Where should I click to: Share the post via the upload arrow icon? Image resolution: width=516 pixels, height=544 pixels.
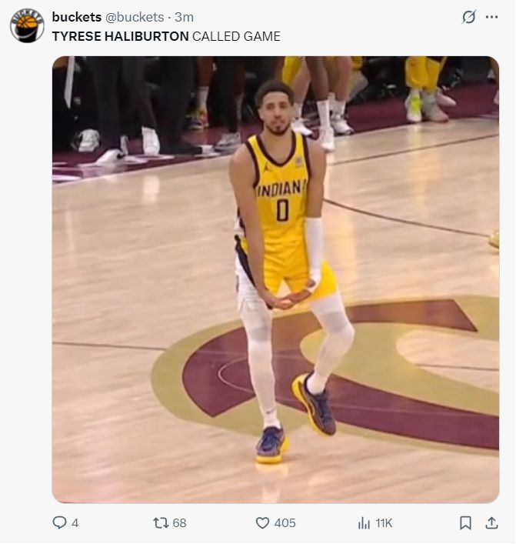coord(492,522)
